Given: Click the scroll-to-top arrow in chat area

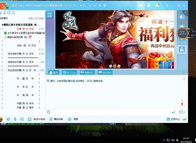Looking at the screenshot, I should pos(184,79).
